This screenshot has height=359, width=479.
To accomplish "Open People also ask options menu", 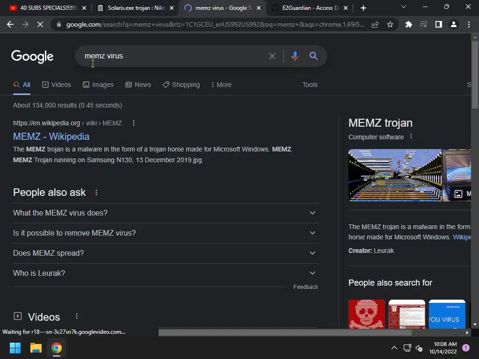I will click(x=96, y=193).
